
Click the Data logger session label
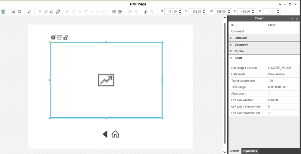point(244,68)
